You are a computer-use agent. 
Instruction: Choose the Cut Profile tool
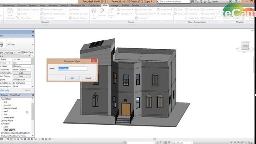point(48,18)
